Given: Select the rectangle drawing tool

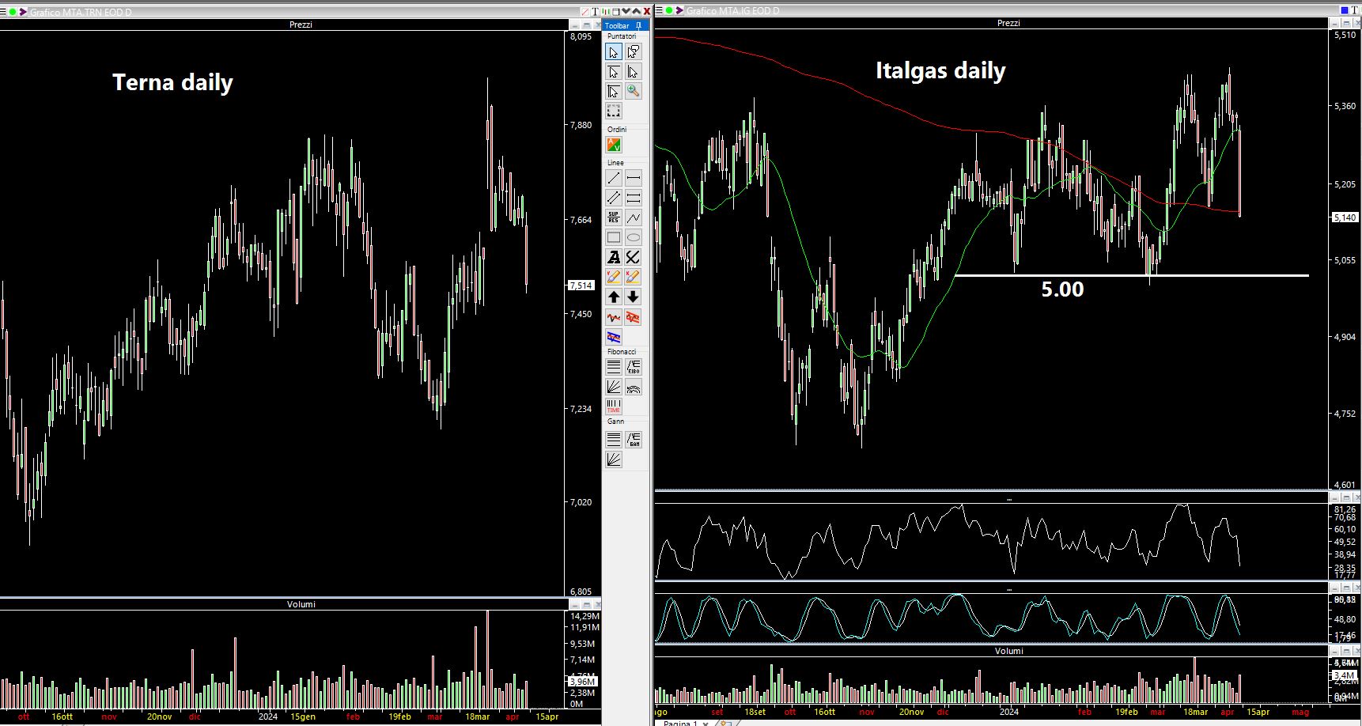Looking at the screenshot, I should pyautogui.click(x=614, y=237).
